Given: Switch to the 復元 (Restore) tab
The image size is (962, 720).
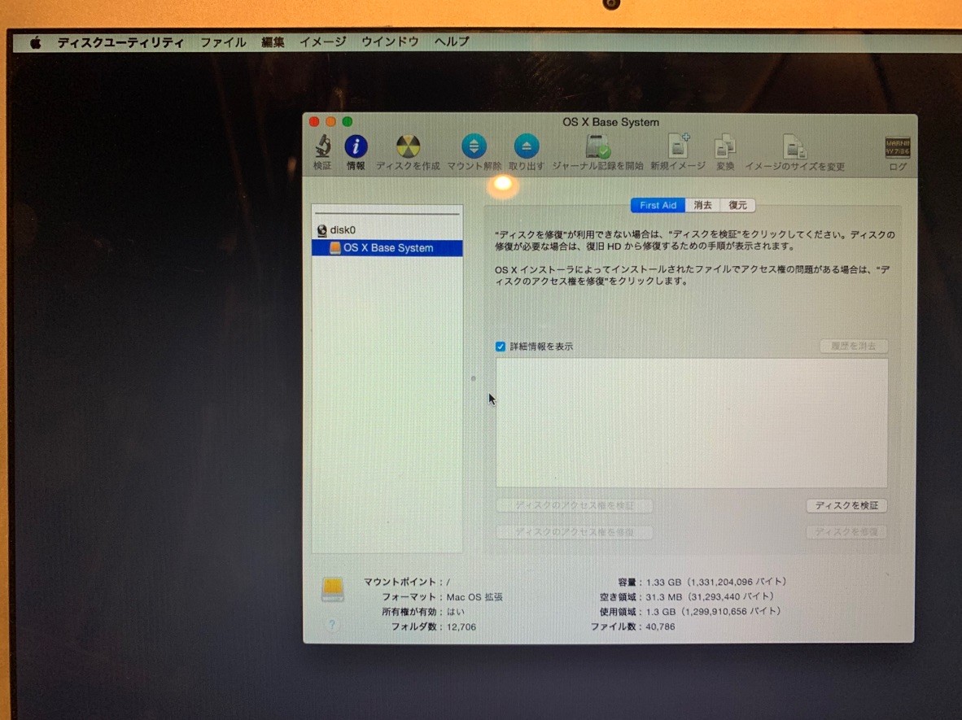Looking at the screenshot, I should [x=738, y=206].
